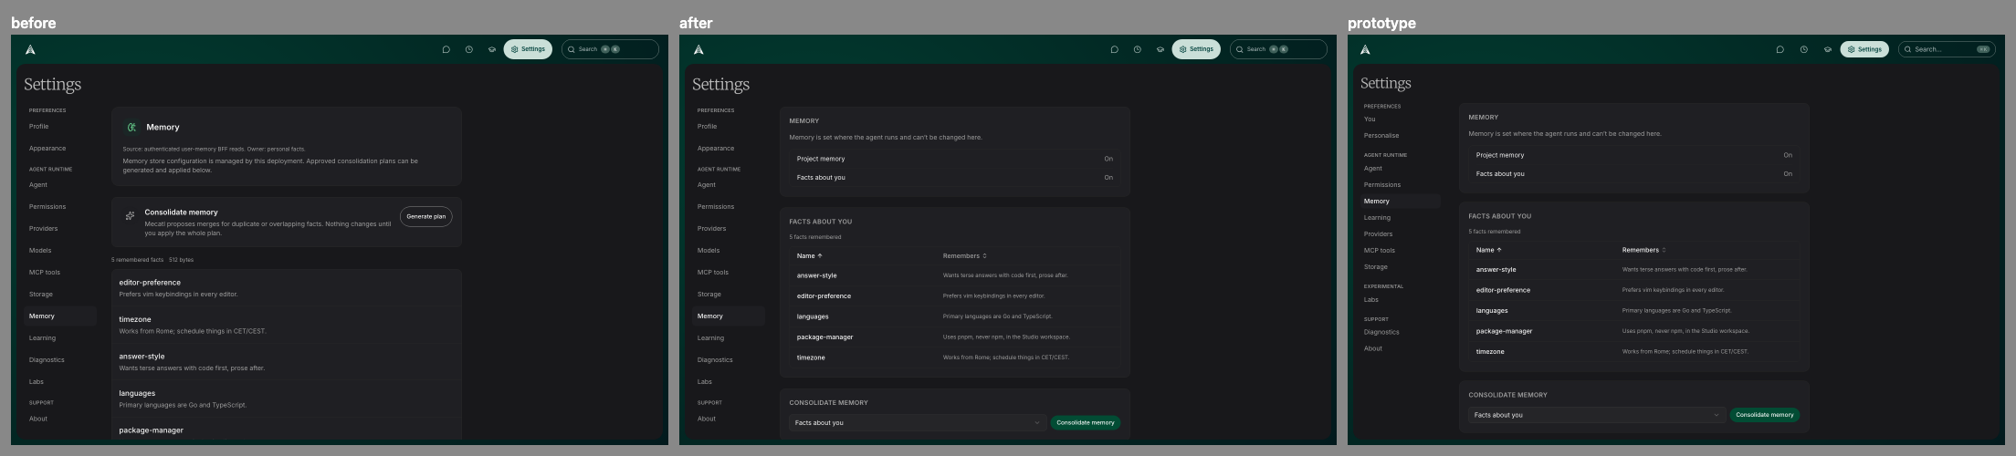This screenshot has height=456, width=2016.
Task: Select Memory in before panel sidebar
Action: (60, 316)
